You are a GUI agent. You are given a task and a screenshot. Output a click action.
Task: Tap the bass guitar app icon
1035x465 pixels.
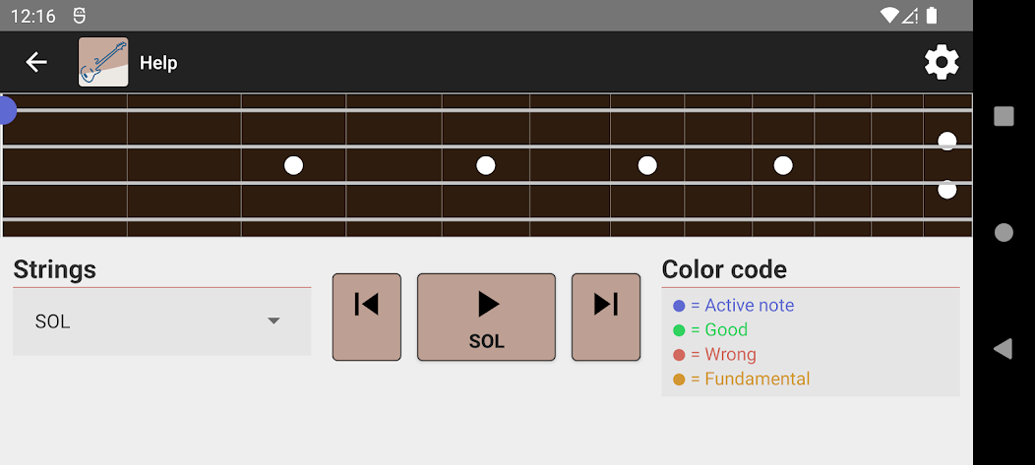click(103, 63)
